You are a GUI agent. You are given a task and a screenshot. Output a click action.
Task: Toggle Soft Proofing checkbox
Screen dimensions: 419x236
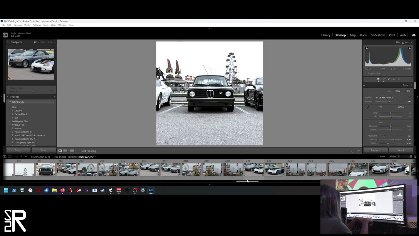80,151
